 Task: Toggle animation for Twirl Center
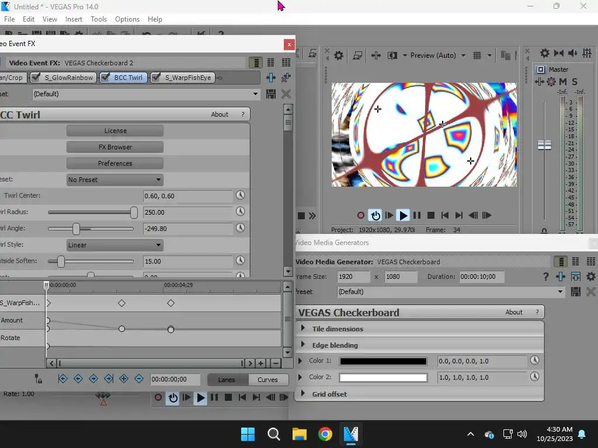240,195
